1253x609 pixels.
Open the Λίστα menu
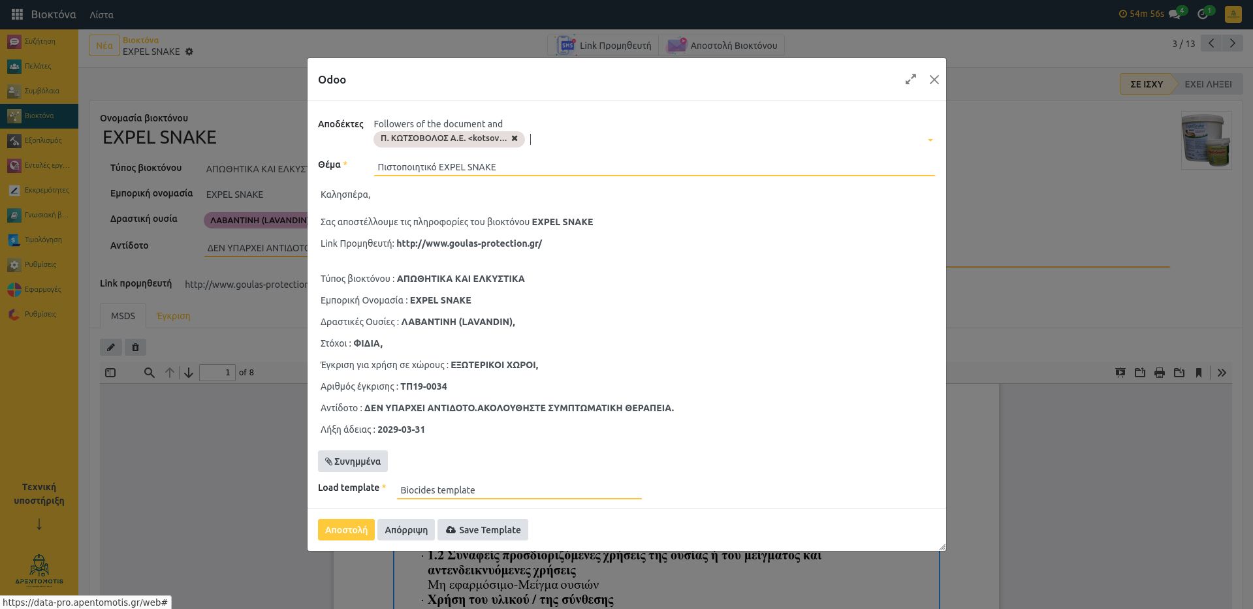coord(101,14)
